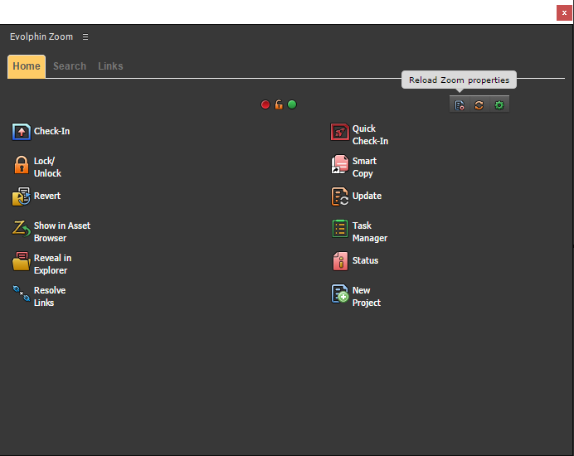The image size is (574, 456).
Task: Click the red status circle indicator
Action: [265, 104]
